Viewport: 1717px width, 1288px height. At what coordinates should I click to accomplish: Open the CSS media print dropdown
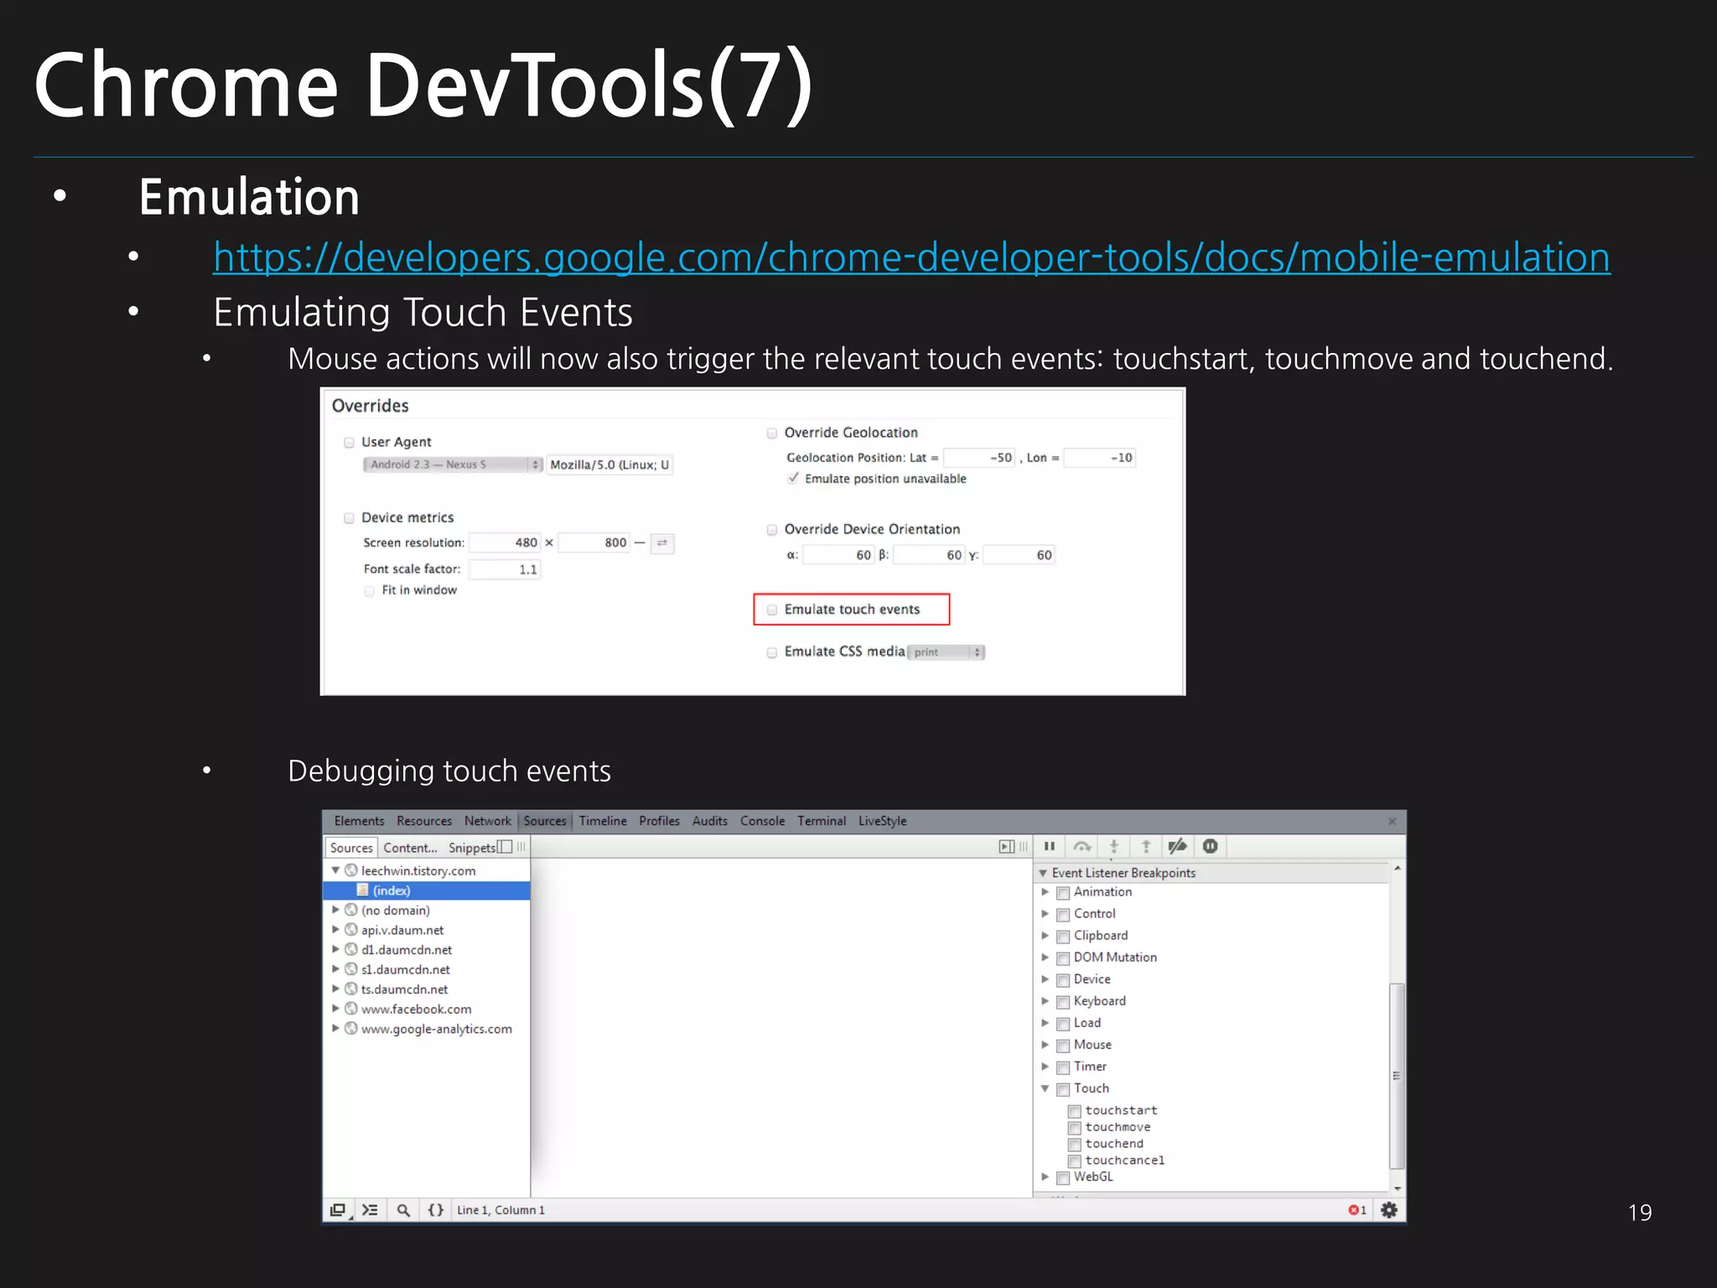tap(947, 652)
